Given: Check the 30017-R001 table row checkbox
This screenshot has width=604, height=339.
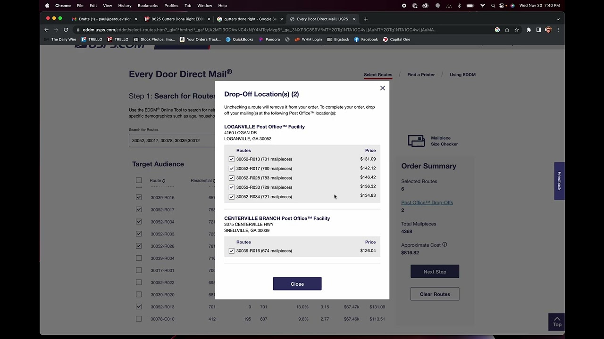Looking at the screenshot, I should coord(139,270).
